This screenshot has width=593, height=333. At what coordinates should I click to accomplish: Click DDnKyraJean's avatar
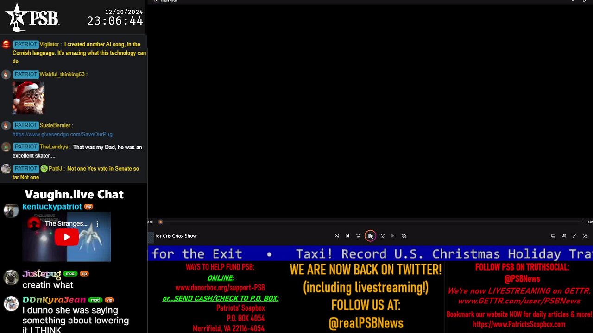(11, 303)
